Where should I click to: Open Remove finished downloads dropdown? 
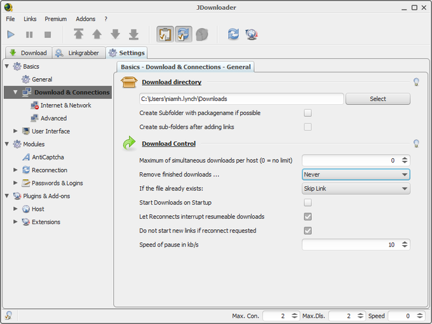(356, 175)
